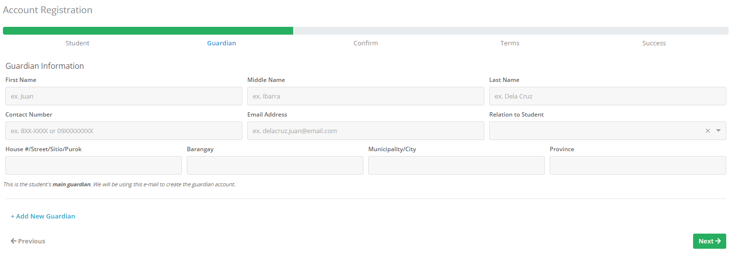Clear Relation to Student selection with x icon
The width and height of the screenshot is (736, 258).
coord(707,131)
